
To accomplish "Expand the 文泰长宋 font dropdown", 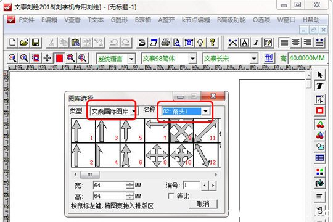I will point(254,59).
